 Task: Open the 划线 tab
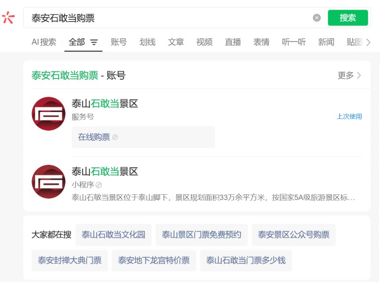click(x=147, y=42)
